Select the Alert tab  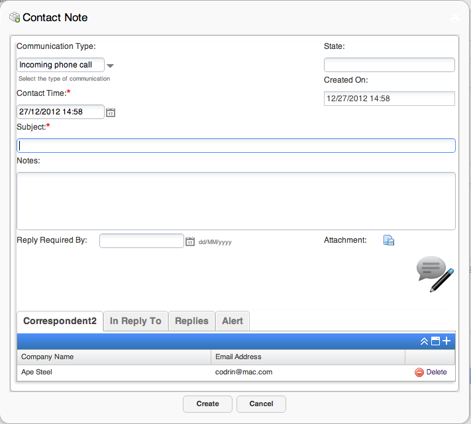(x=232, y=321)
